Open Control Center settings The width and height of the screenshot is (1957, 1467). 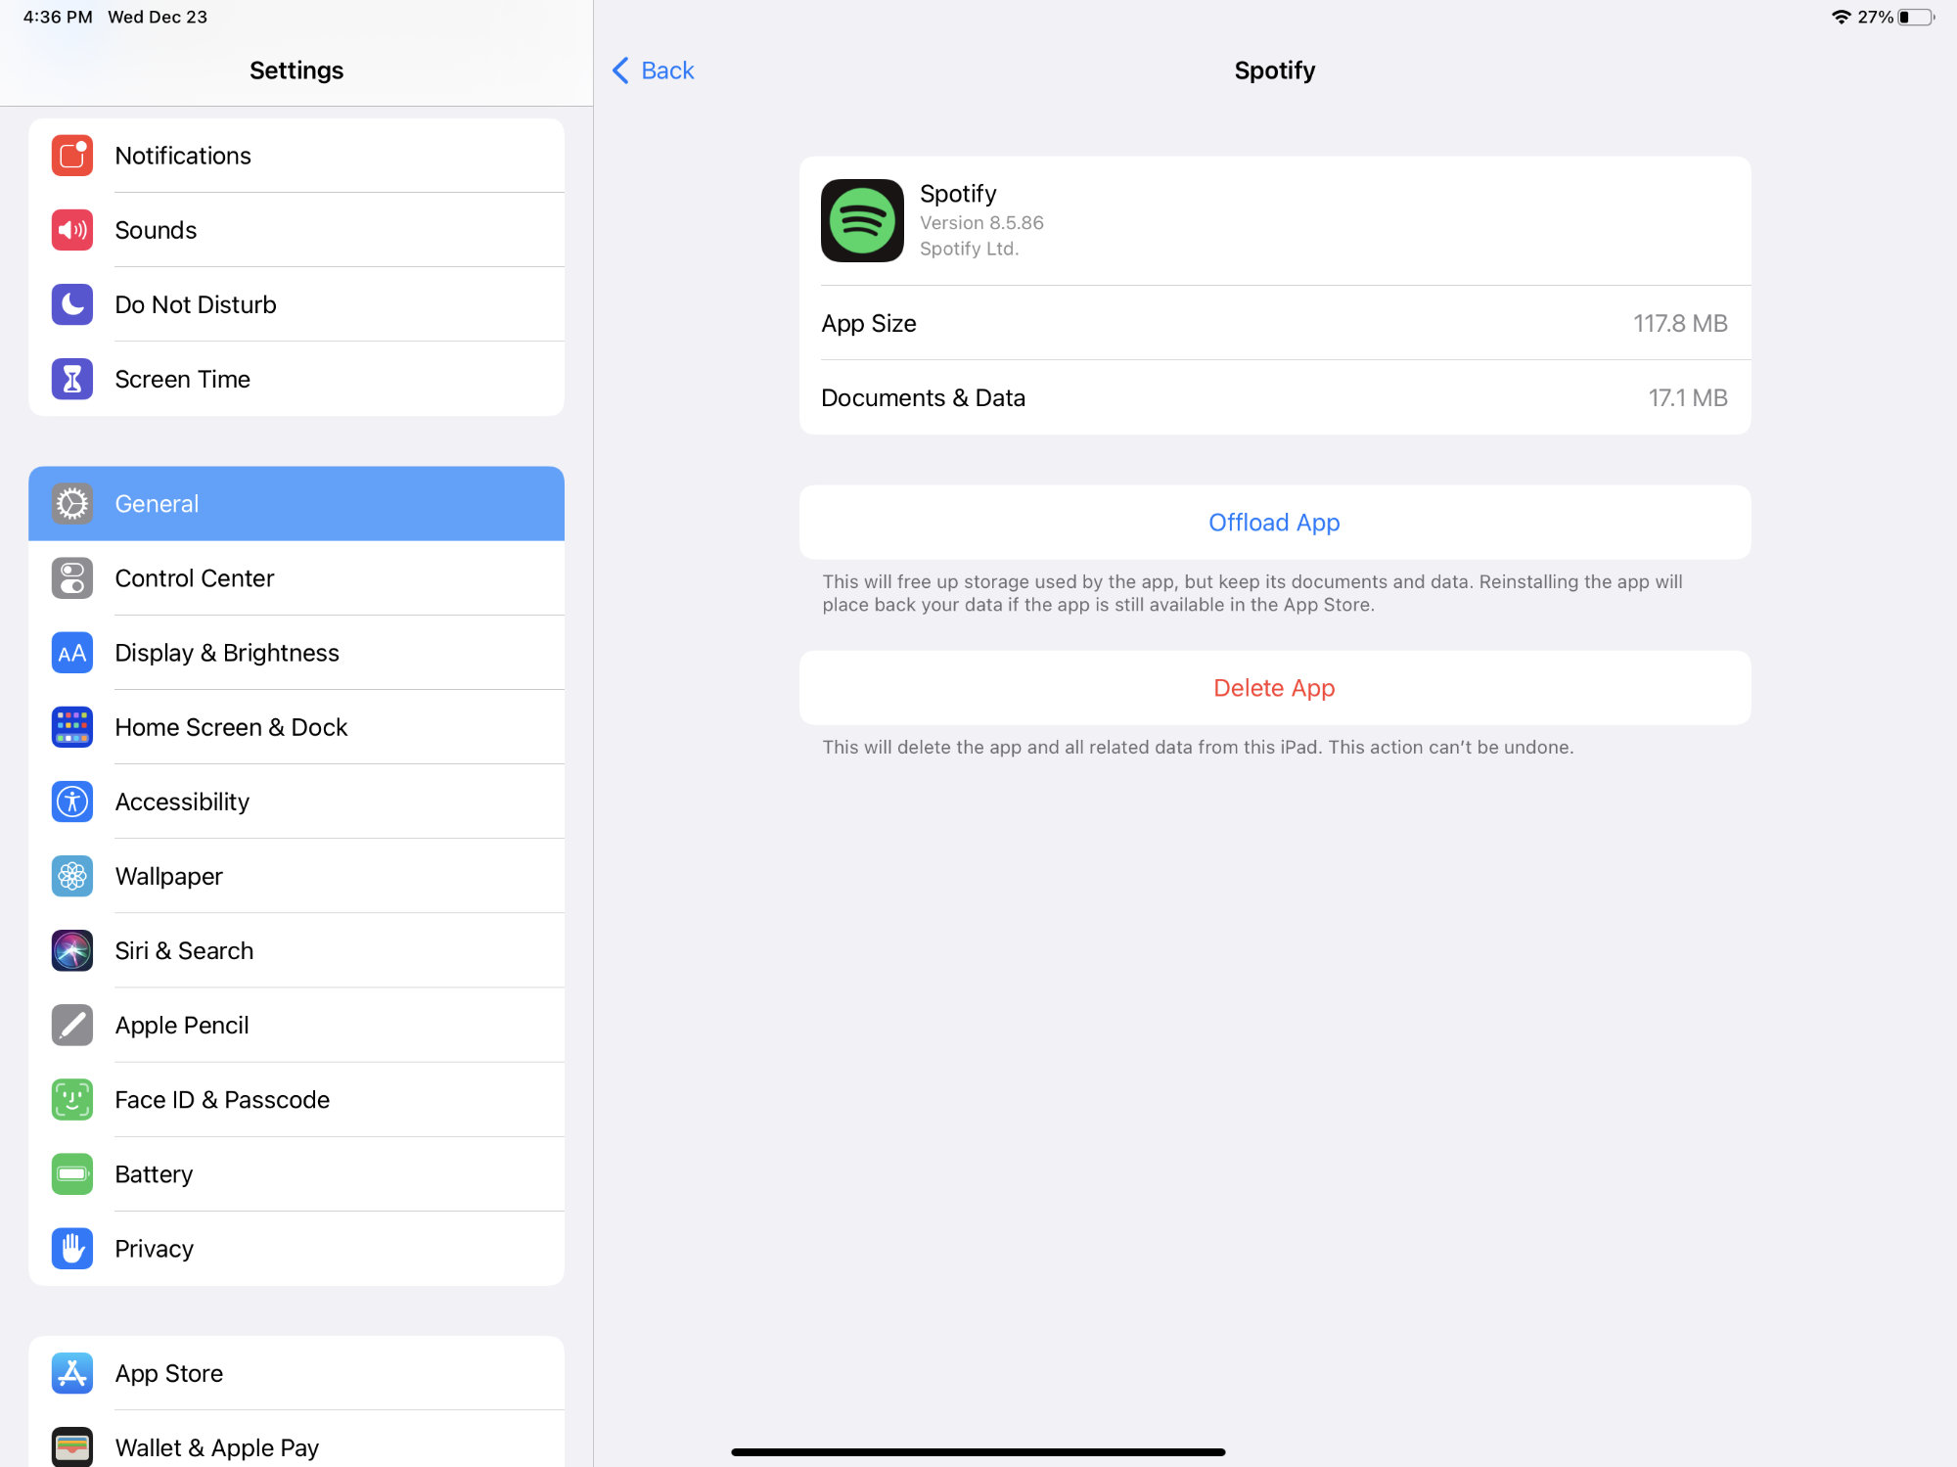[x=296, y=578]
